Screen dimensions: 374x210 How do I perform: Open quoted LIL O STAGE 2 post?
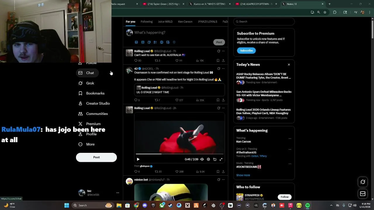coord(180,90)
